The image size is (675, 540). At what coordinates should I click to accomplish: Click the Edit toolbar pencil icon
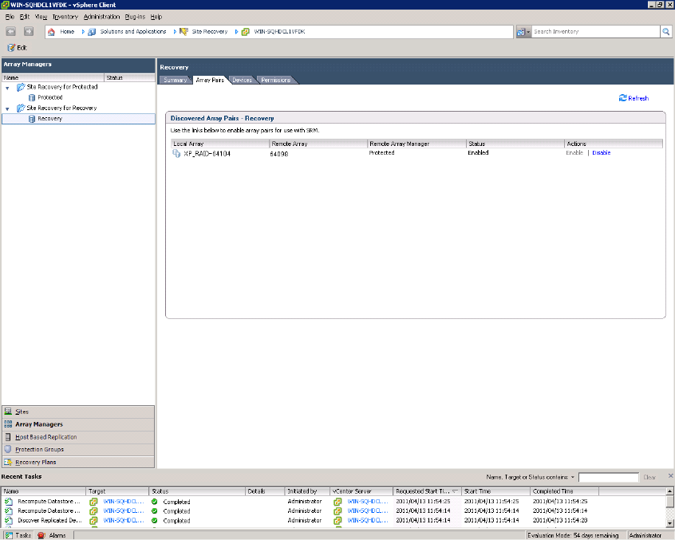11,48
